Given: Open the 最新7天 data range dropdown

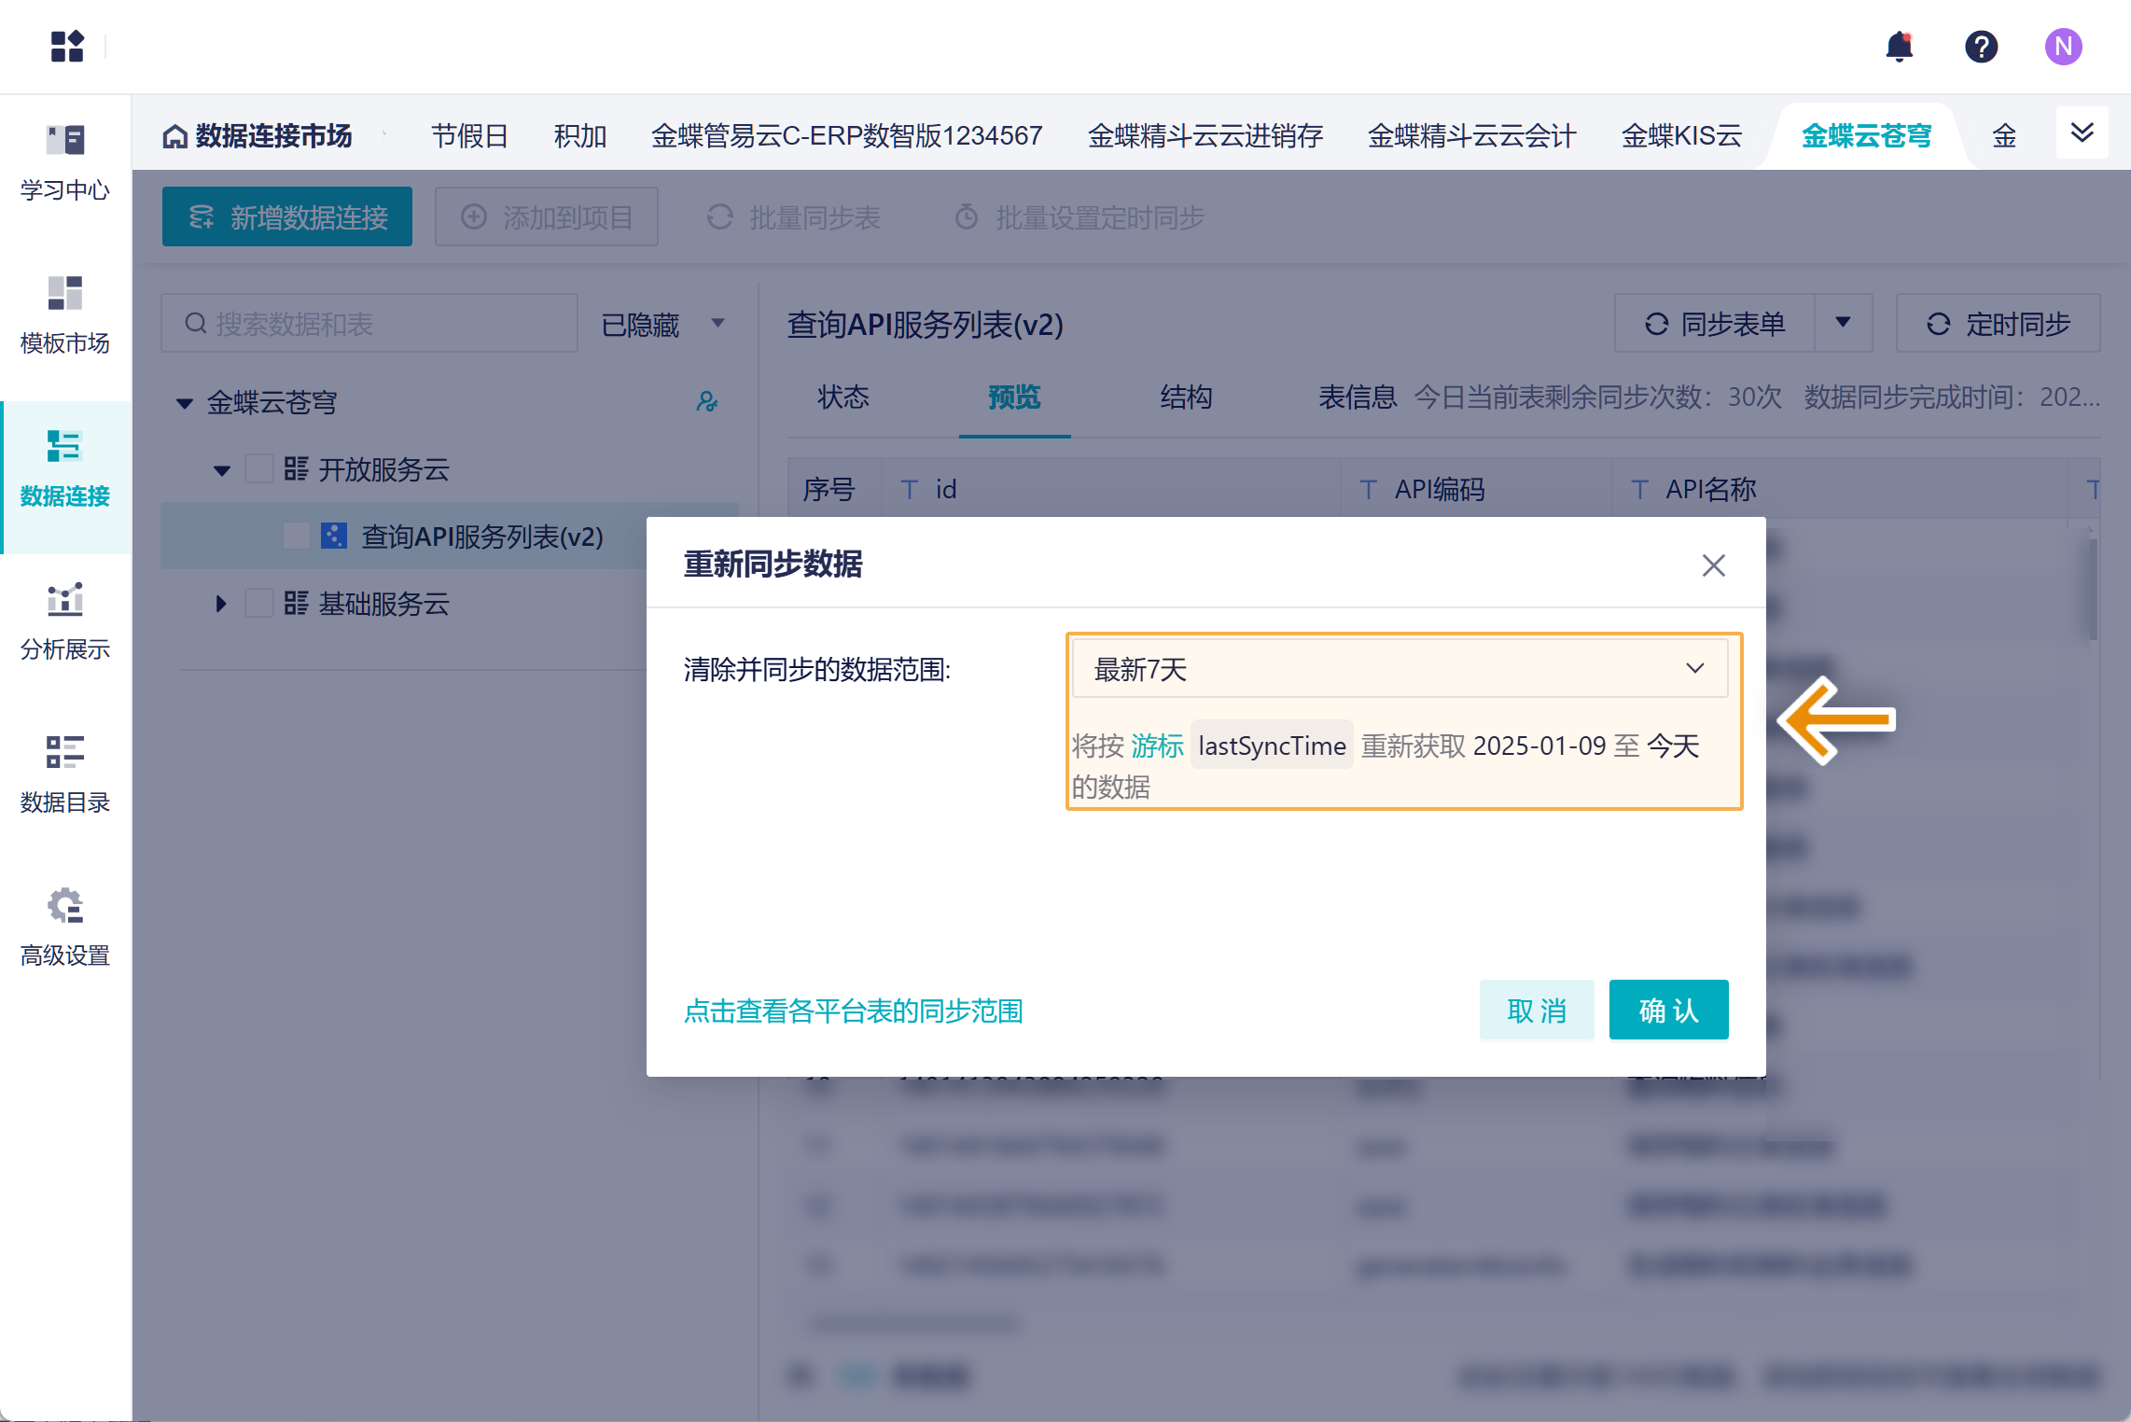Looking at the screenshot, I should 1400,668.
